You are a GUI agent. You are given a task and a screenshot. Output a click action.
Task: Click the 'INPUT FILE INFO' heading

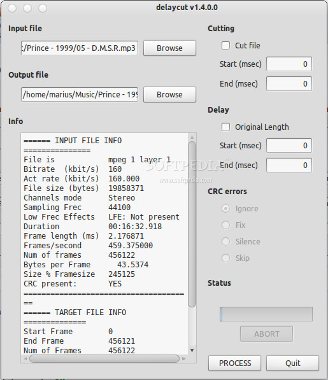point(89,141)
